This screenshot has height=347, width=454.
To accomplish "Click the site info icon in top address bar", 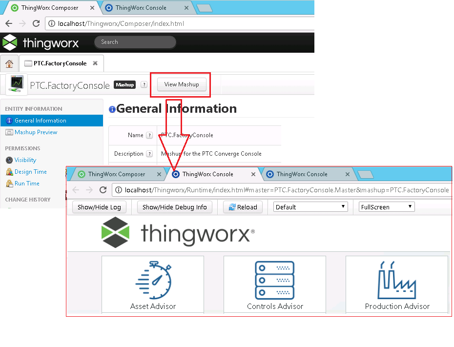I will [x=52, y=23].
